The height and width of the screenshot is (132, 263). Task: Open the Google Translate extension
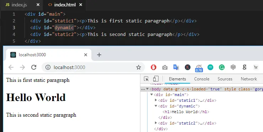point(176,67)
